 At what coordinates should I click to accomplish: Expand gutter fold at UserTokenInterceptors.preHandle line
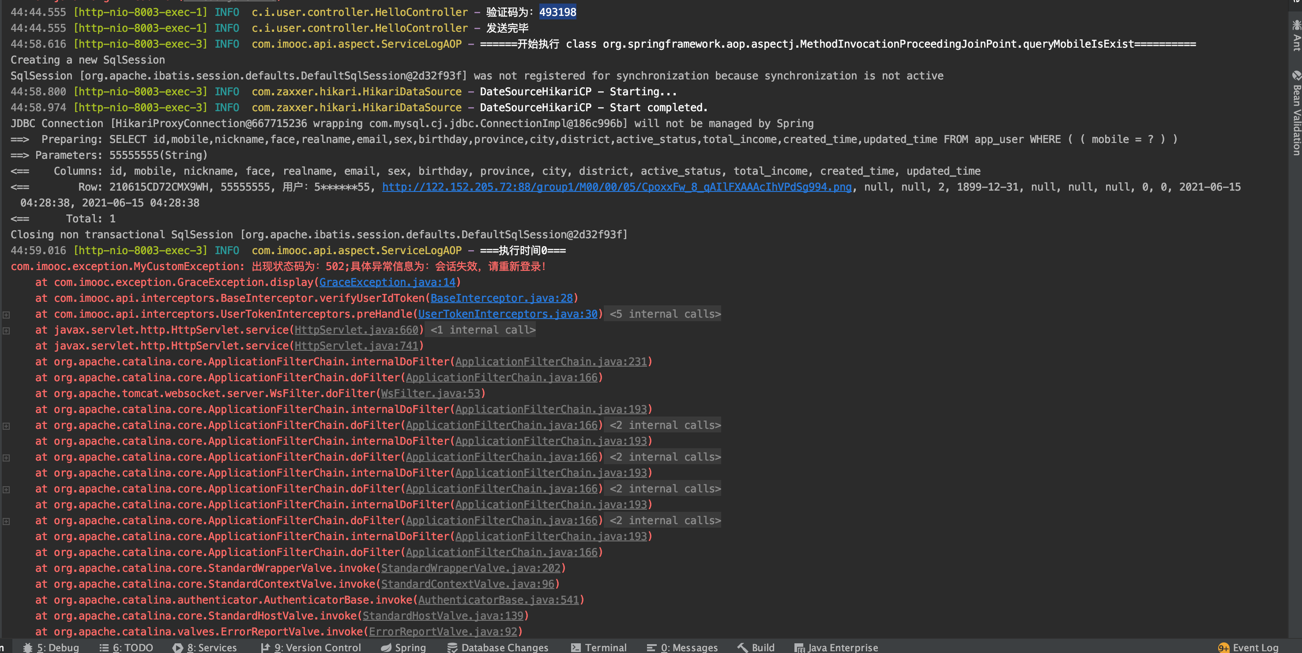pyautogui.click(x=7, y=315)
